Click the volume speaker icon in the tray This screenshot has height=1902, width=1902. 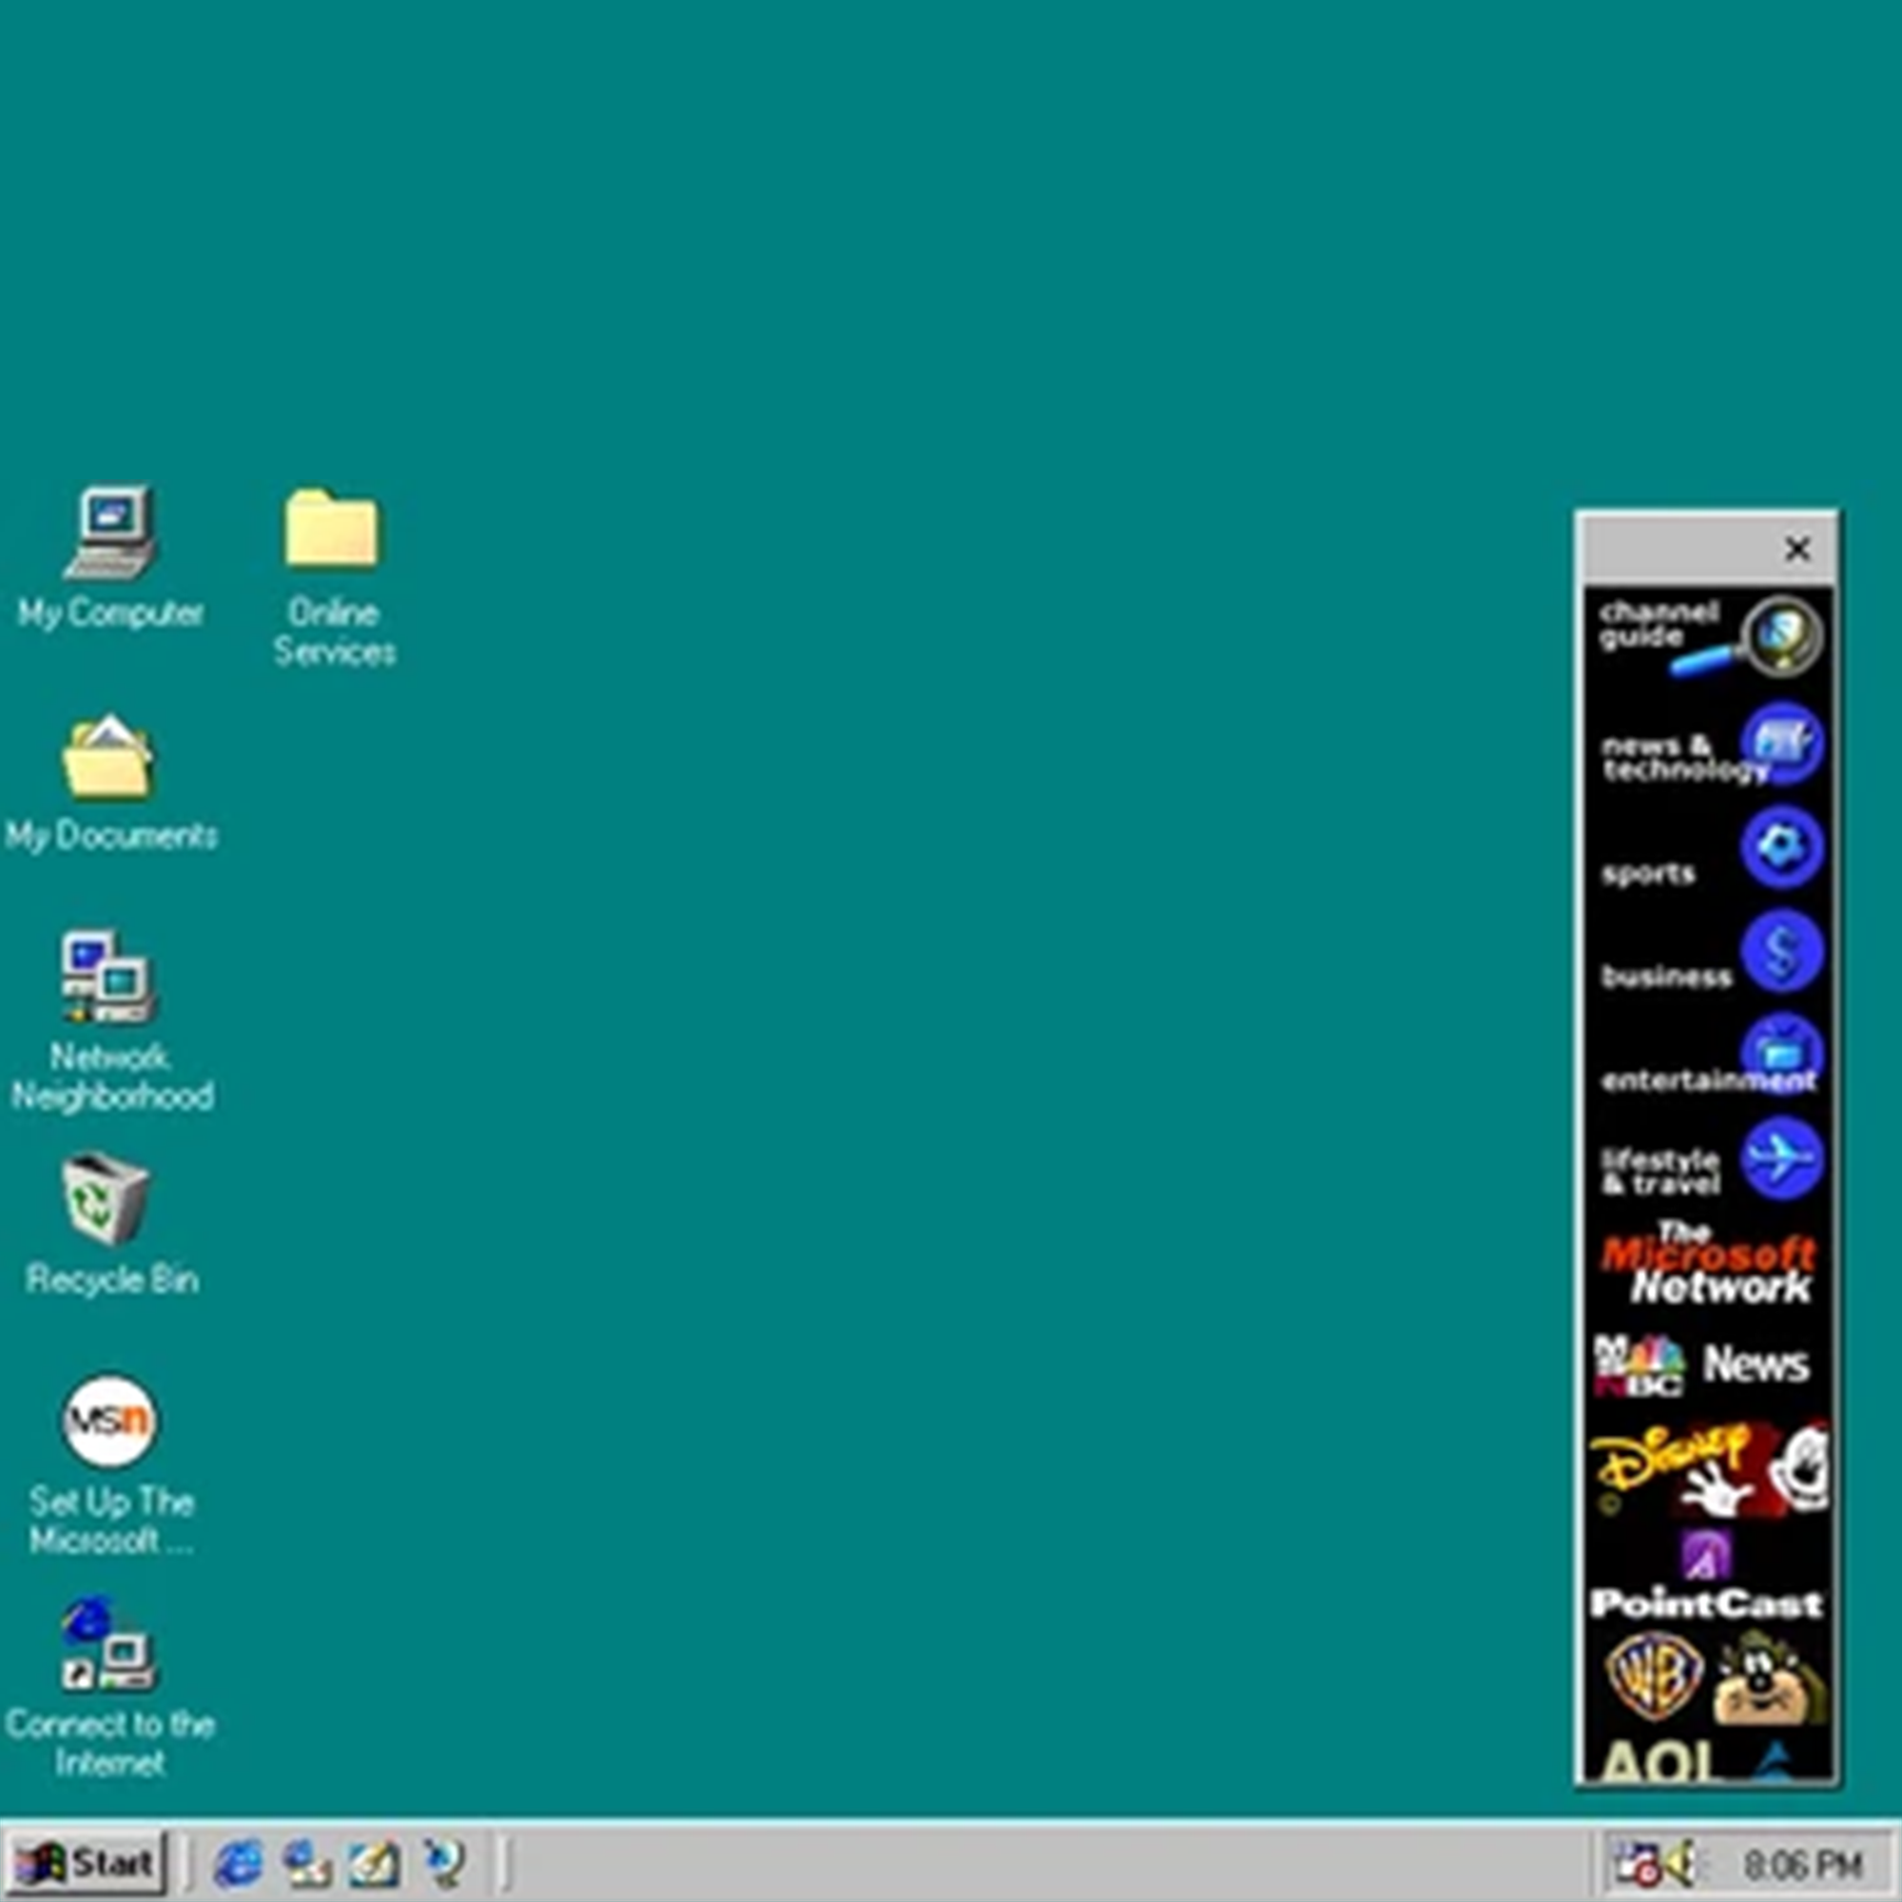coord(1679,1864)
